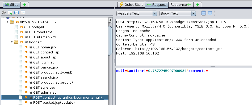
Task: Click the plus tab next to Response
Action: coord(198,4)
